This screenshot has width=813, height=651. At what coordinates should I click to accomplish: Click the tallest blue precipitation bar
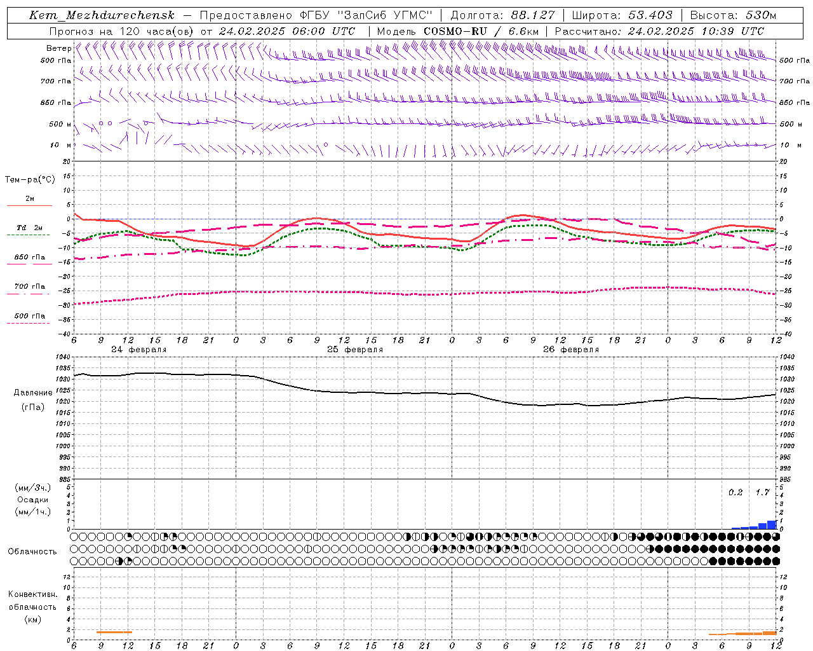click(772, 524)
